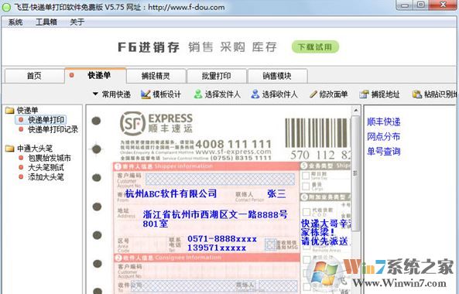Click the scrollbar up arrow of the waybill preview

(355, 111)
